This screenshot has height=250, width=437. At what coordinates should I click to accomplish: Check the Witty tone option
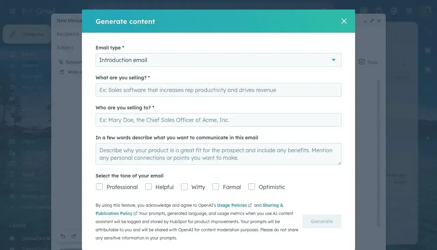(184, 187)
